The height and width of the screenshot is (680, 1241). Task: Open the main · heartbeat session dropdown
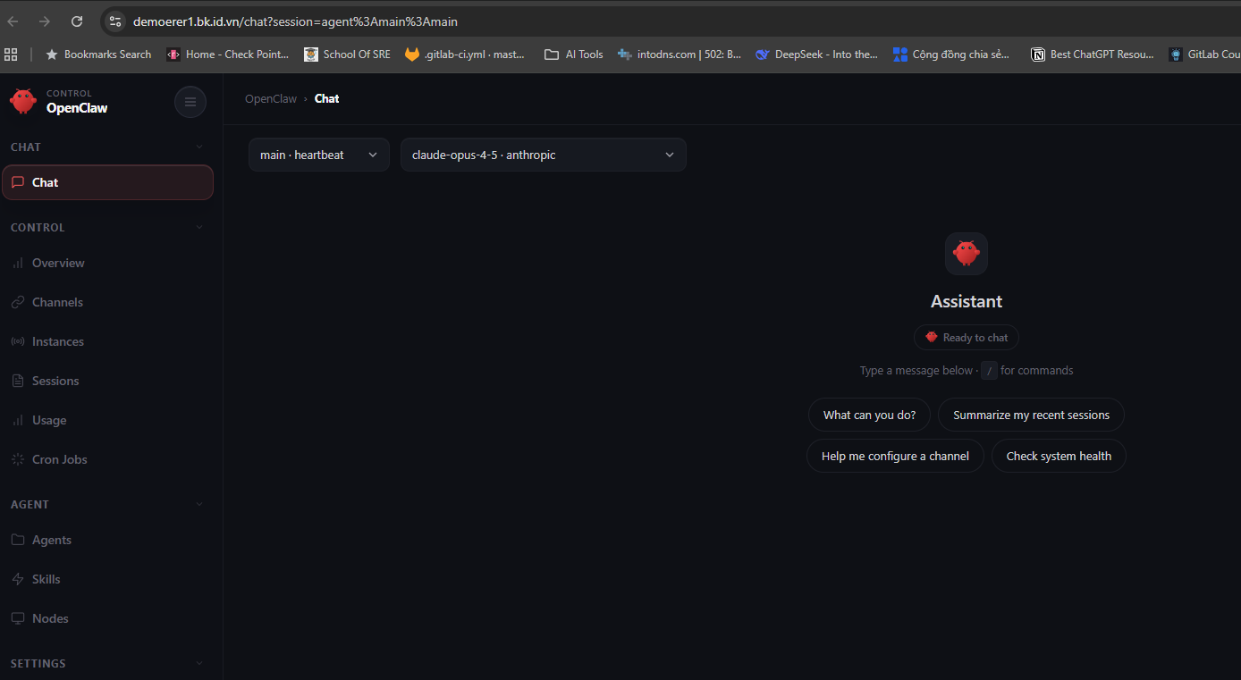point(318,155)
